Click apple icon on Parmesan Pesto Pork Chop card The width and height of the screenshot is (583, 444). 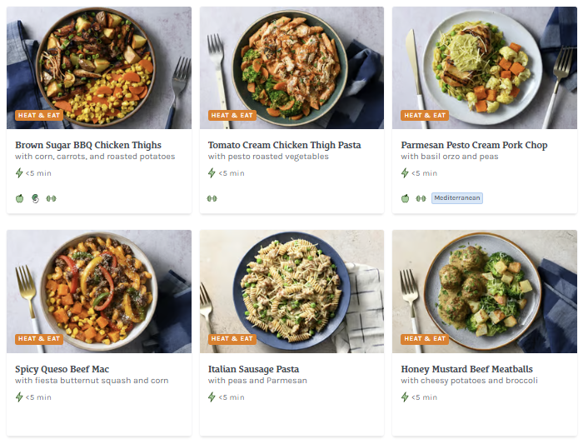tap(406, 198)
